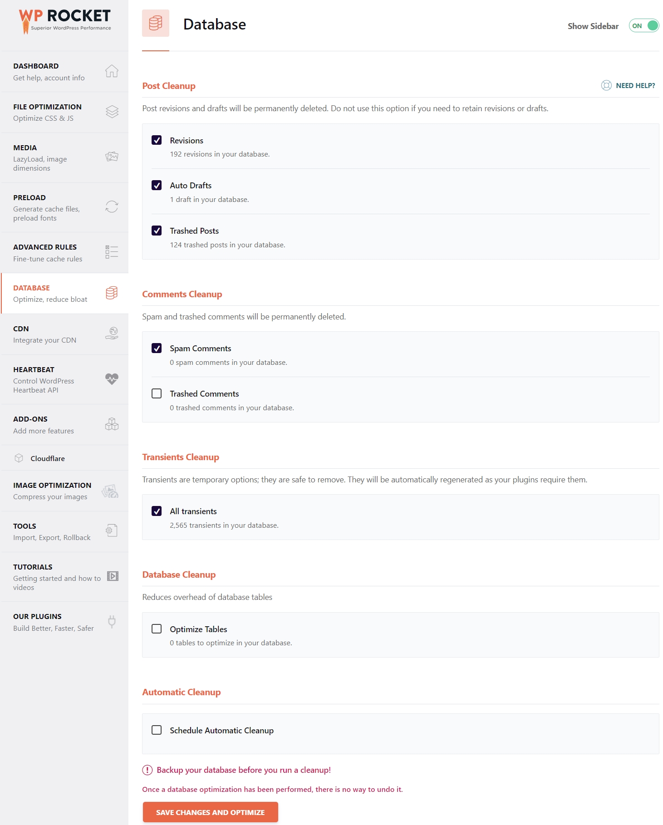Open the Advanced Rules list icon
This screenshot has width=663, height=825.
112,252
